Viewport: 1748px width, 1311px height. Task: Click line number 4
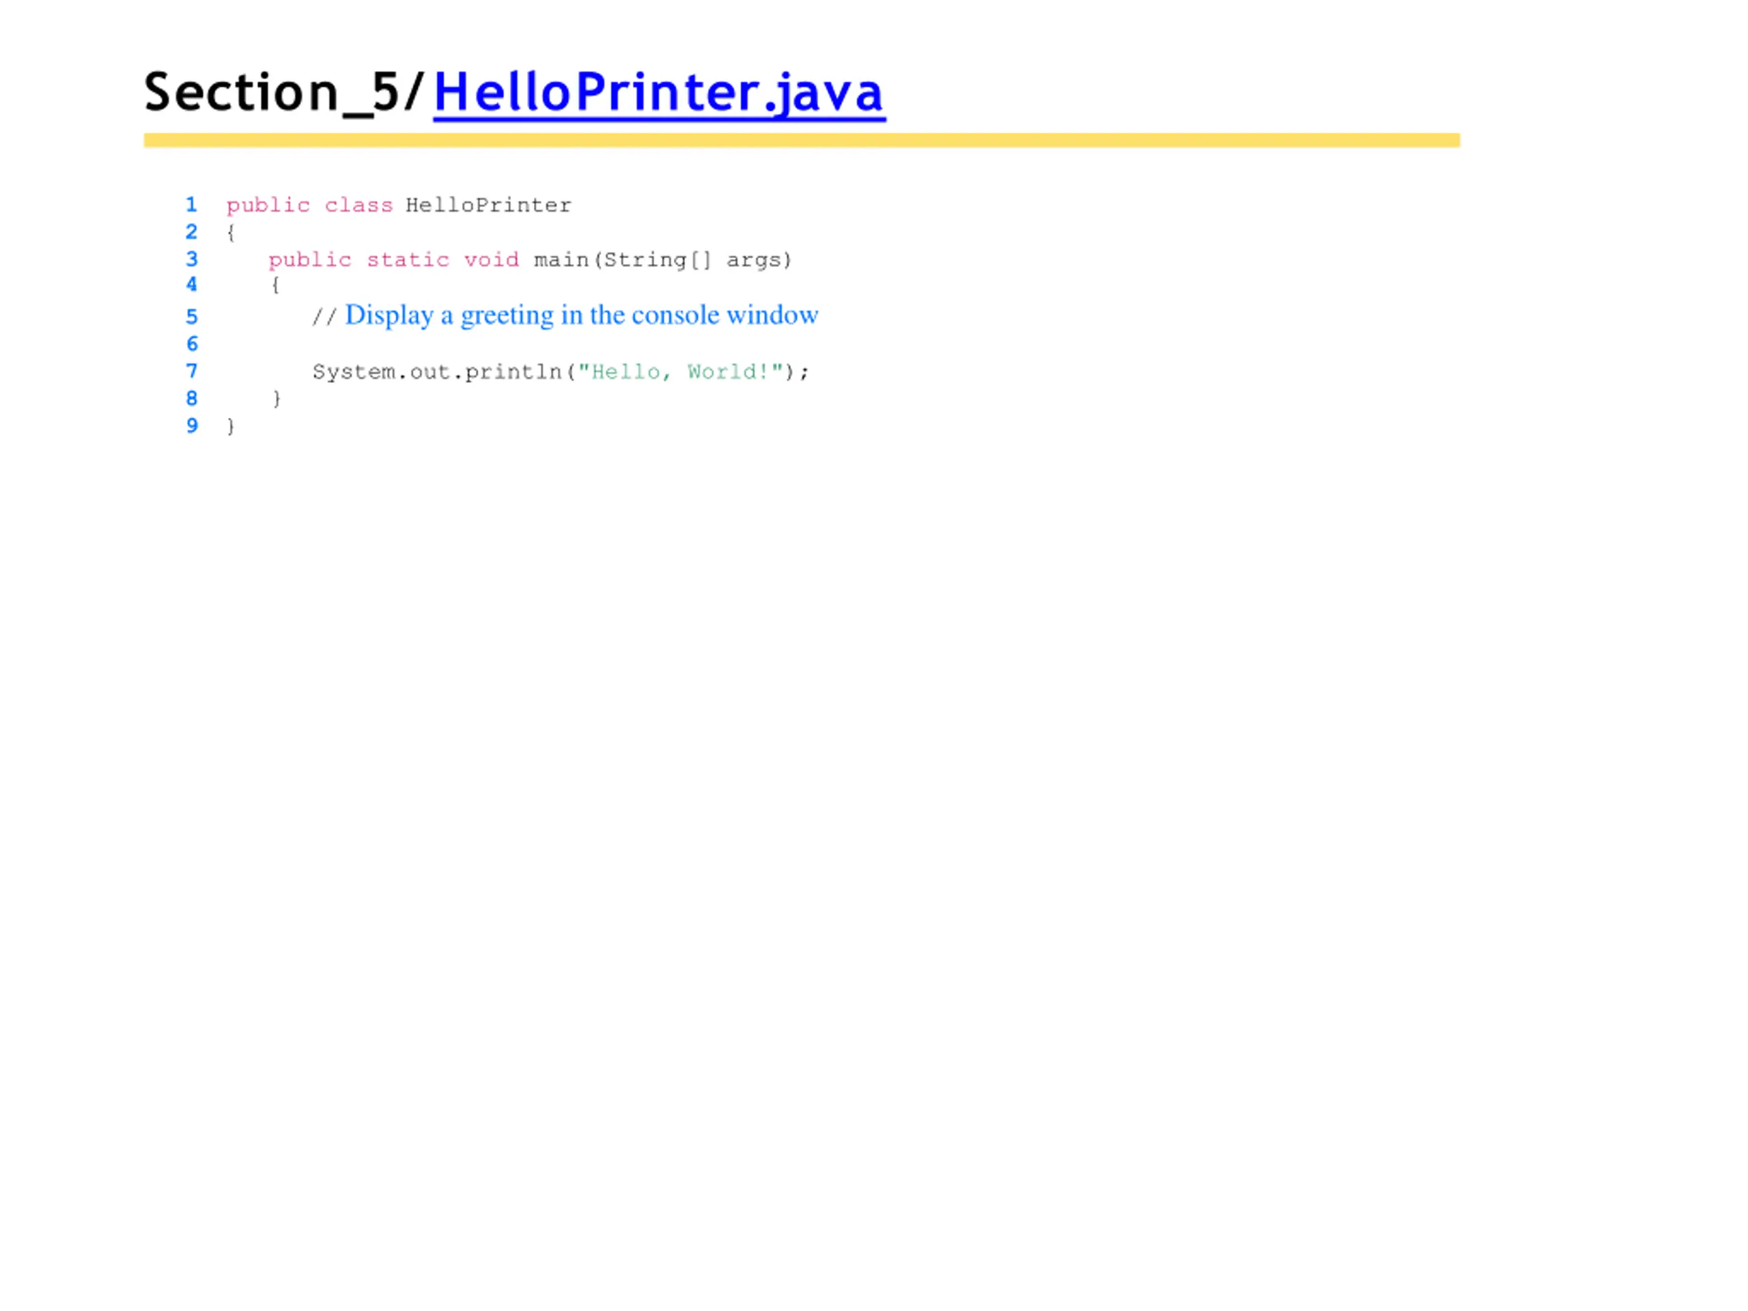pyautogui.click(x=191, y=285)
